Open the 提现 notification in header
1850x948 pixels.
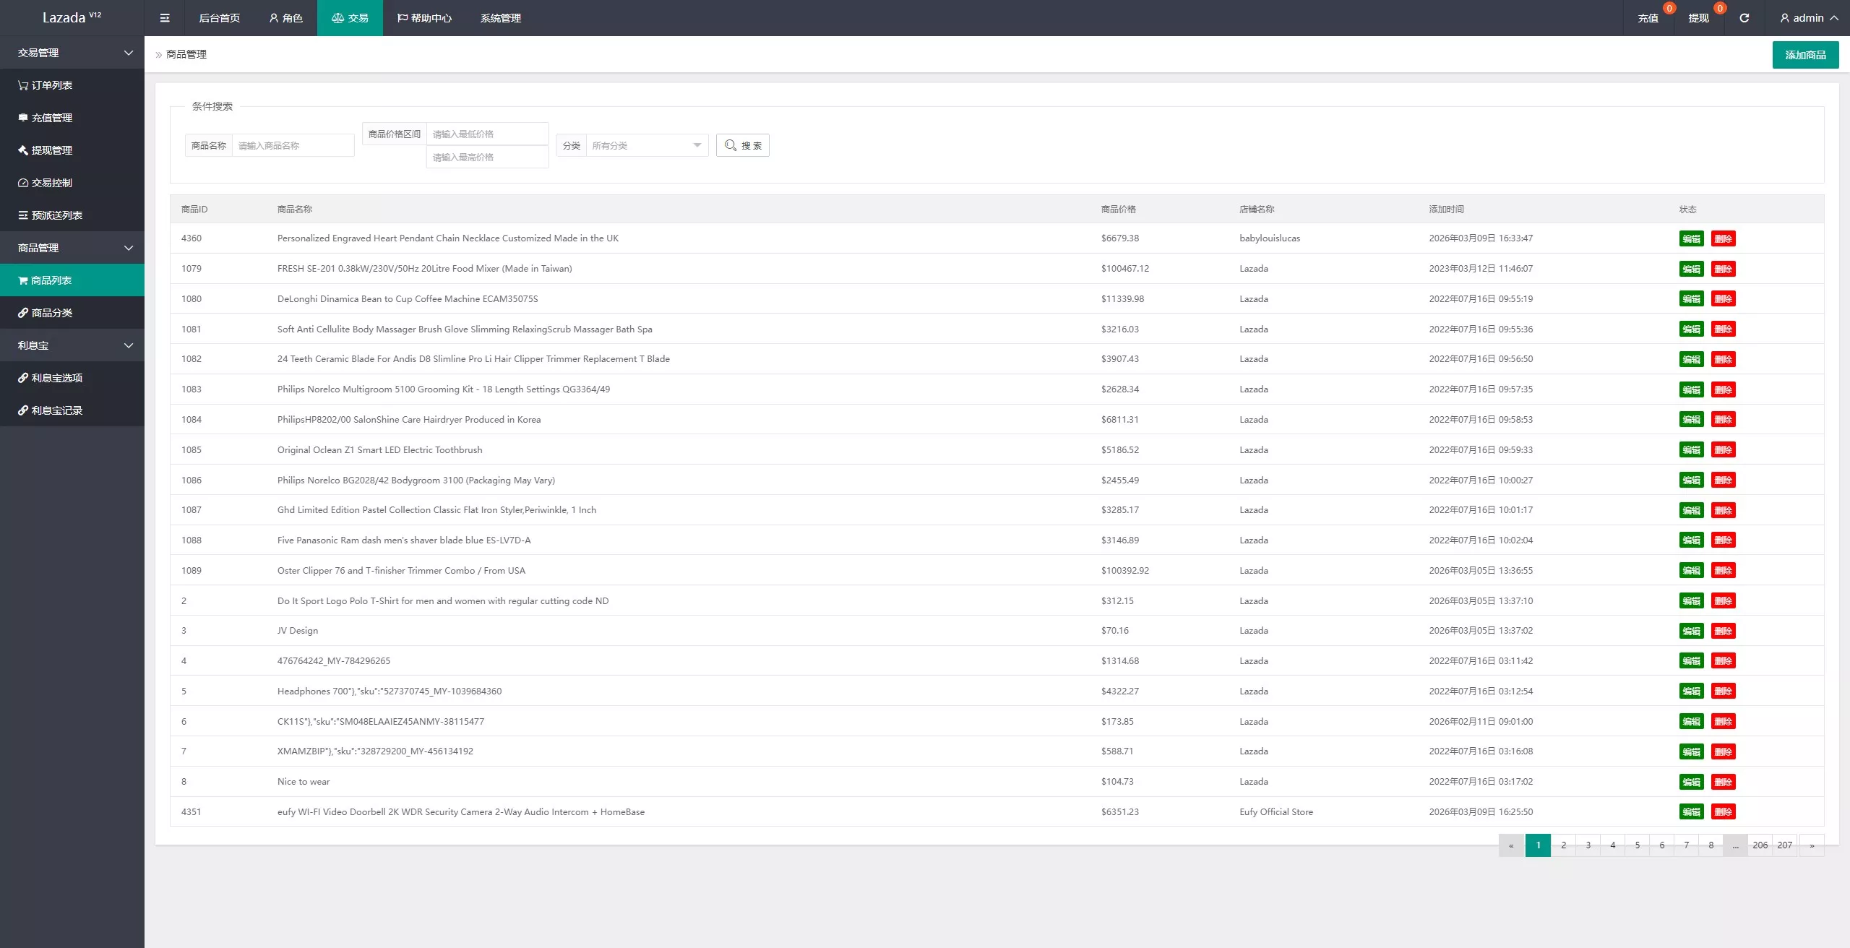1698,18
